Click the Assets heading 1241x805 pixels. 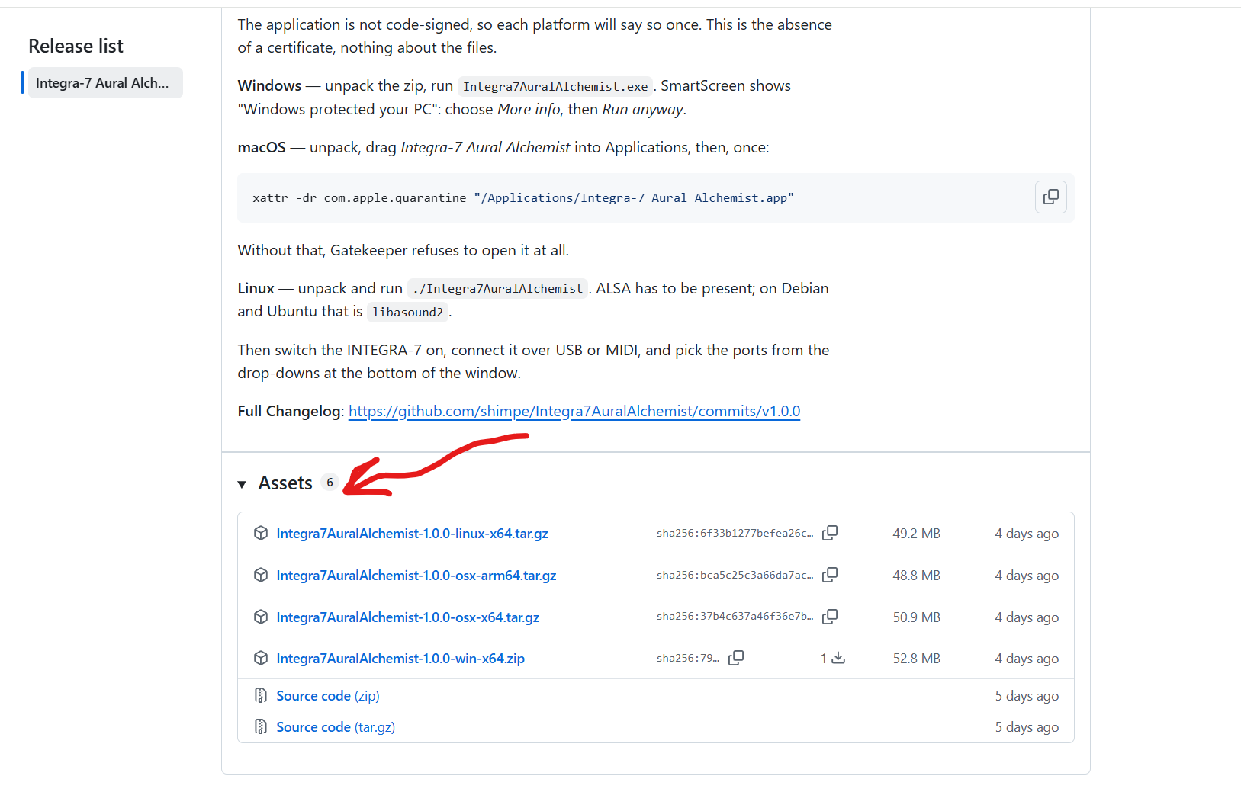tap(285, 483)
